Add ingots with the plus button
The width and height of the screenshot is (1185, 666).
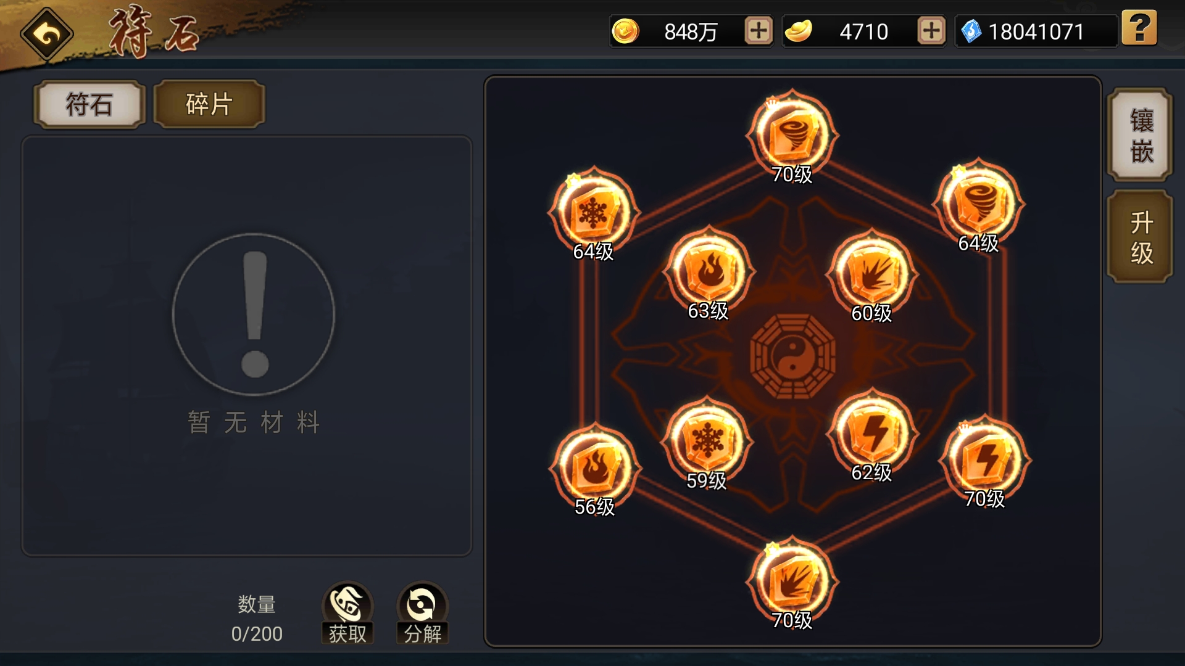931,31
